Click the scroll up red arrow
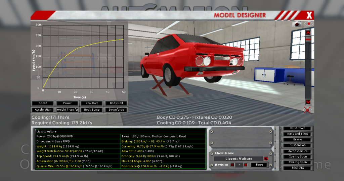Image resolution: width=344 pixels, height=181 pixels. click(x=308, y=33)
